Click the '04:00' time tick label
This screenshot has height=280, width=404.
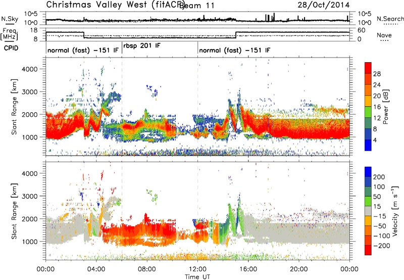pos(96,269)
